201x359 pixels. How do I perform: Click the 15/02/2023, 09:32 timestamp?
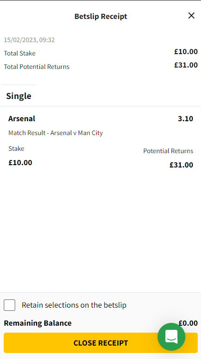click(29, 40)
